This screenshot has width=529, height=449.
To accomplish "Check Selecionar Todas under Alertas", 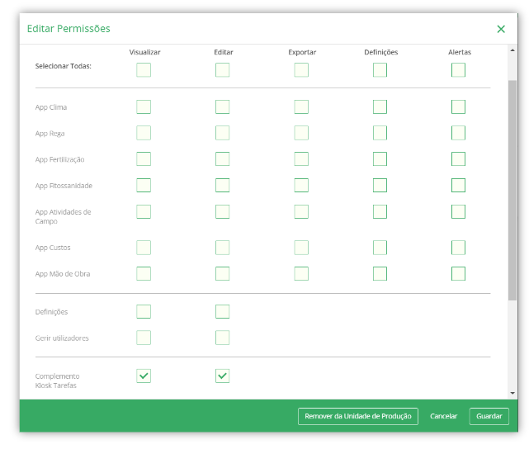I will click(x=458, y=70).
